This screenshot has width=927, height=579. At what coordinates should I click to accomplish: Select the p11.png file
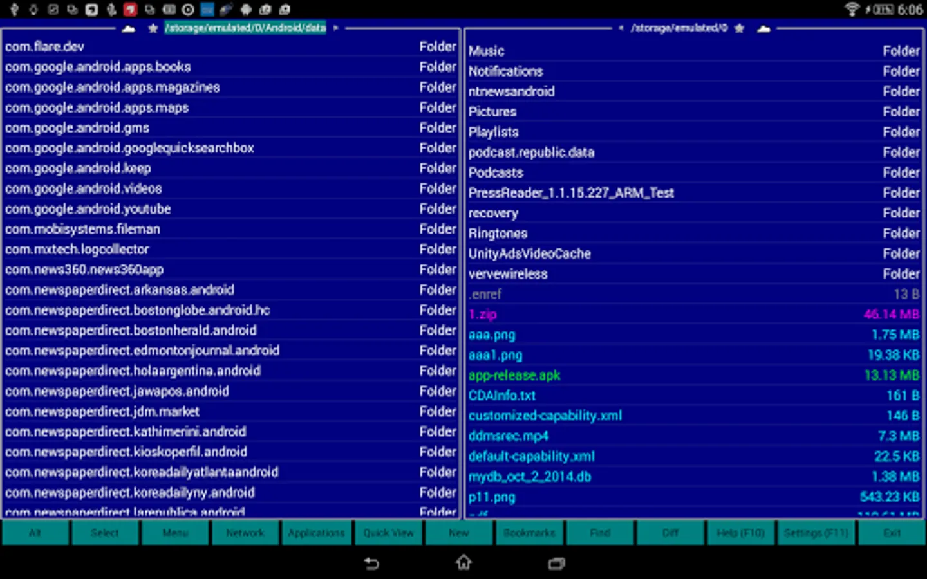click(694, 497)
